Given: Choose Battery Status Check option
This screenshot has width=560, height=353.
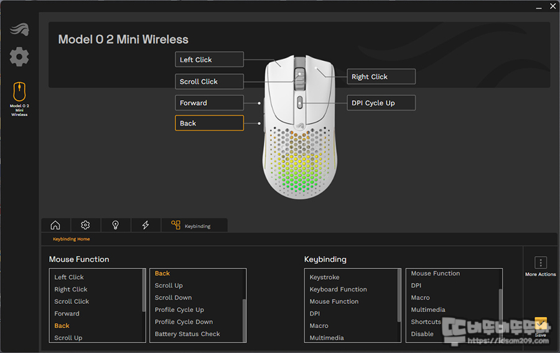Looking at the screenshot, I should (x=187, y=334).
